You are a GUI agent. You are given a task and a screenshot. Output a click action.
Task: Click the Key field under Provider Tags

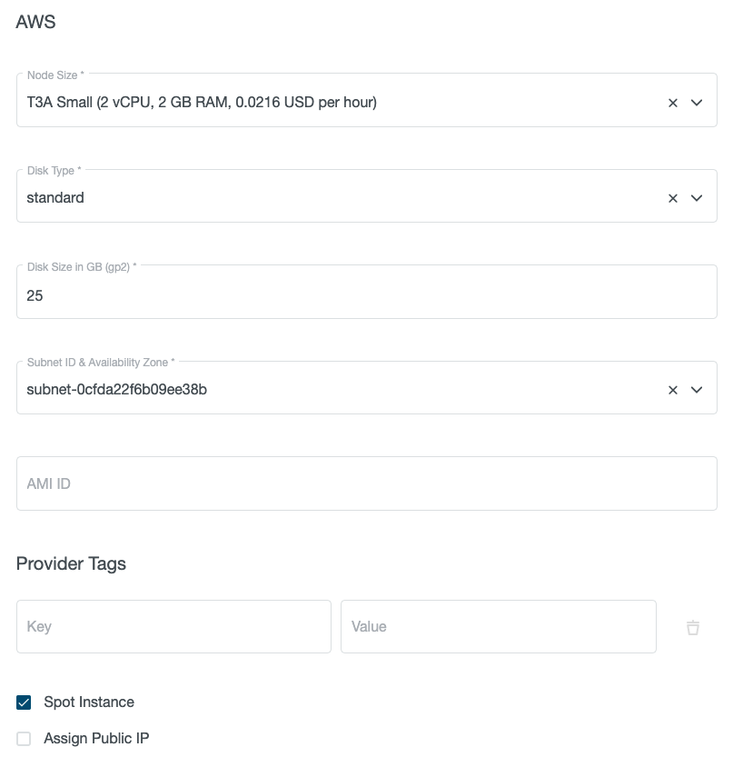pos(173,626)
